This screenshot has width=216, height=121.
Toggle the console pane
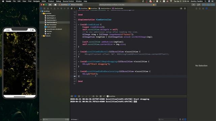click(185, 119)
